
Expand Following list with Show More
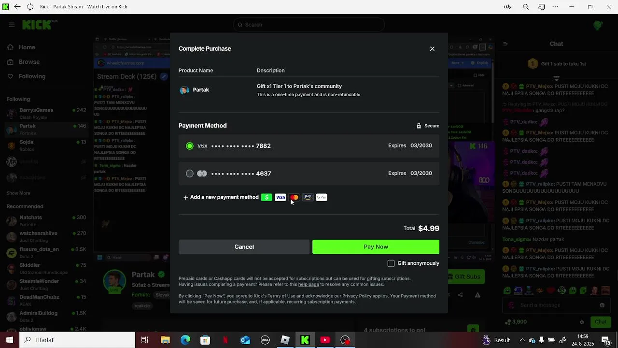coord(18,193)
